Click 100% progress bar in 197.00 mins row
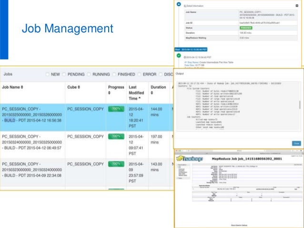 click(116, 137)
